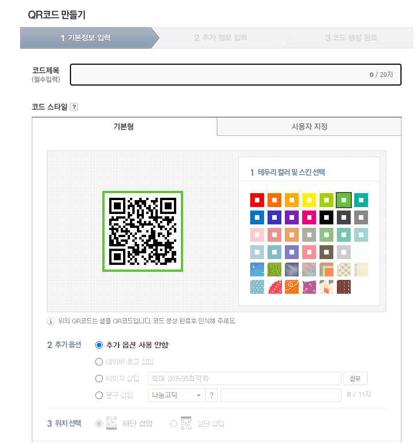Image resolution: width=416 pixels, height=443 pixels.
Task: Select the brown stitched leather skin
Action: [344, 287]
